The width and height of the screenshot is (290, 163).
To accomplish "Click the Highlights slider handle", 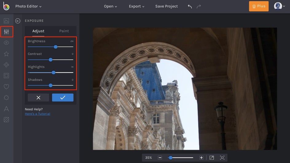I will click(53, 73).
